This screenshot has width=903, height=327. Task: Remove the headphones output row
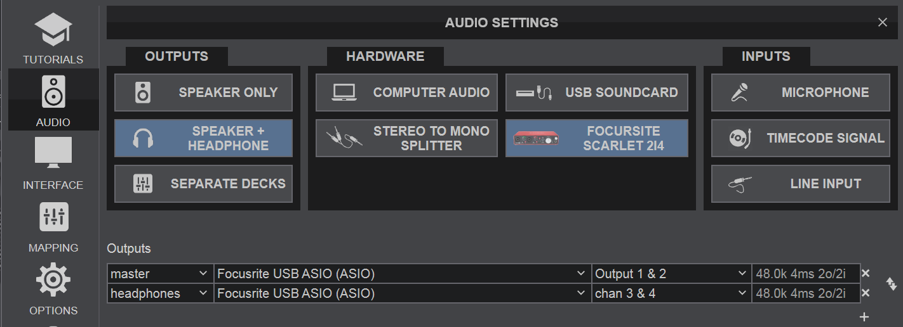tap(865, 293)
